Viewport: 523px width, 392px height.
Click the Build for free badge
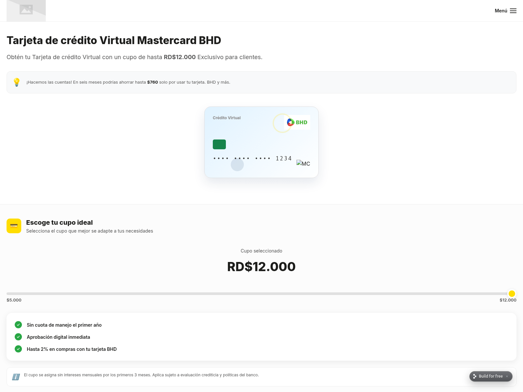click(491, 376)
